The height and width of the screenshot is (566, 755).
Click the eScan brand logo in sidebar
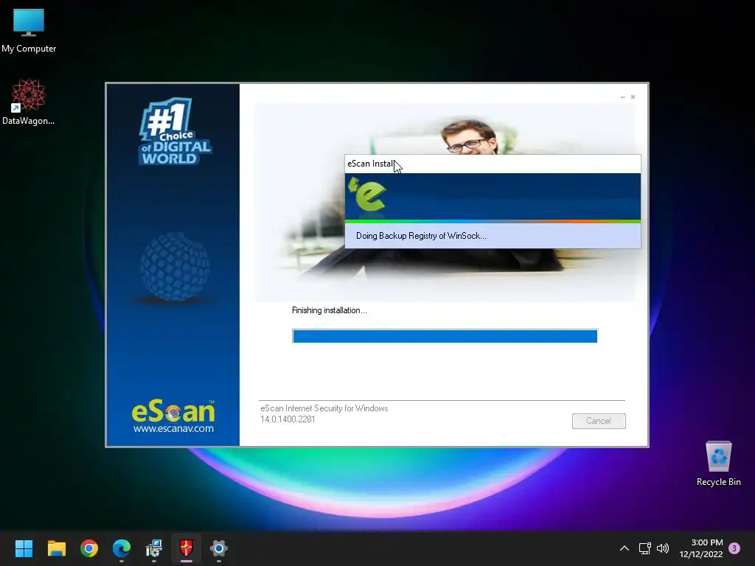coord(173,411)
